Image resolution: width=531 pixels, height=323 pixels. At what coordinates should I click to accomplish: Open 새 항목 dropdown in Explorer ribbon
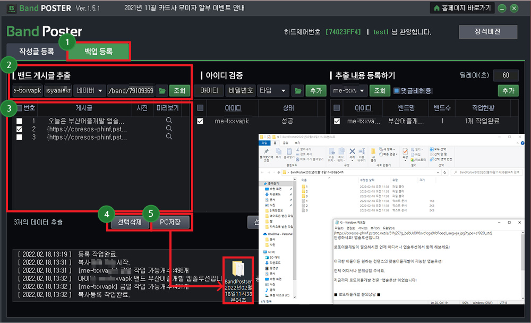[x=387, y=149]
